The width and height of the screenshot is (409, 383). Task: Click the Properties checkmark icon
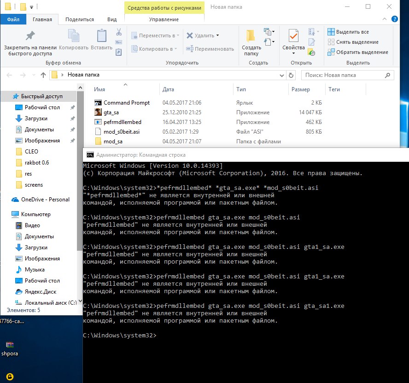[293, 36]
